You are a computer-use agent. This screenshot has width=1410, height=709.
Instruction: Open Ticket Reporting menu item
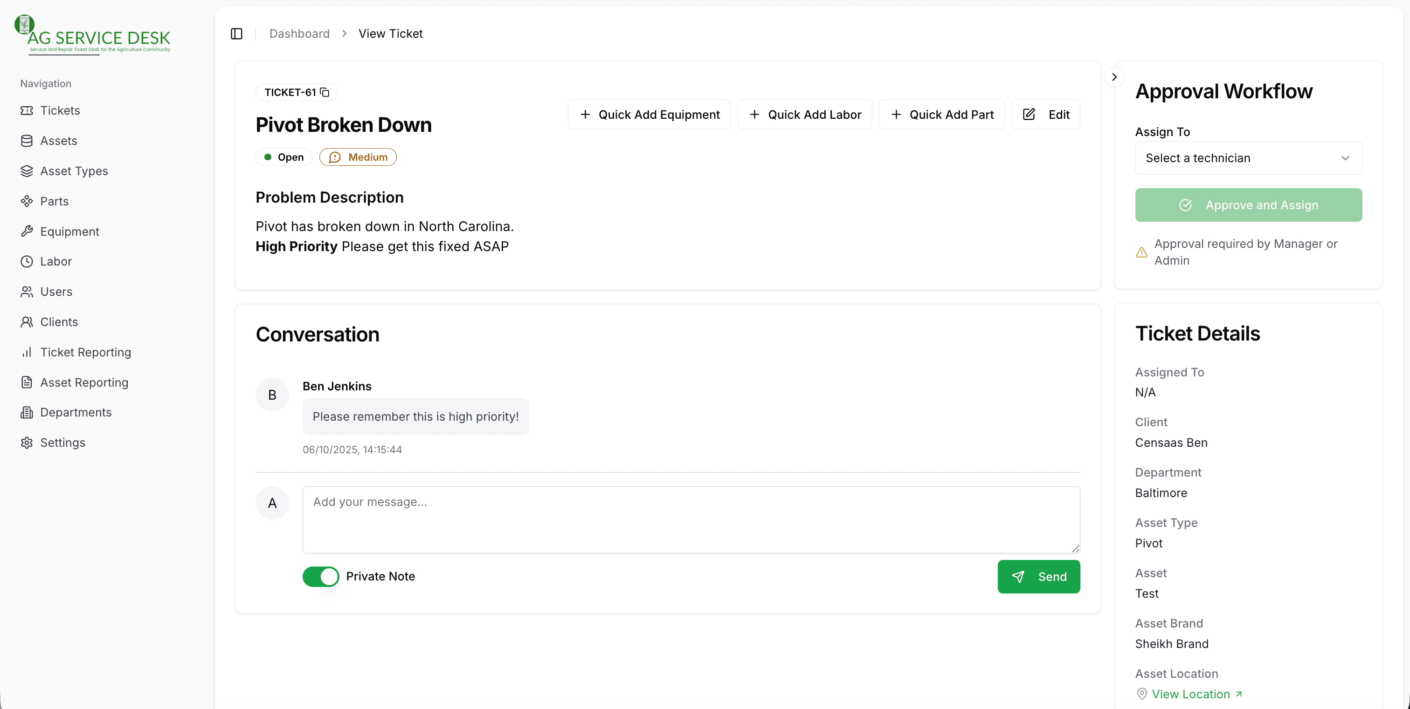tap(85, 352)
